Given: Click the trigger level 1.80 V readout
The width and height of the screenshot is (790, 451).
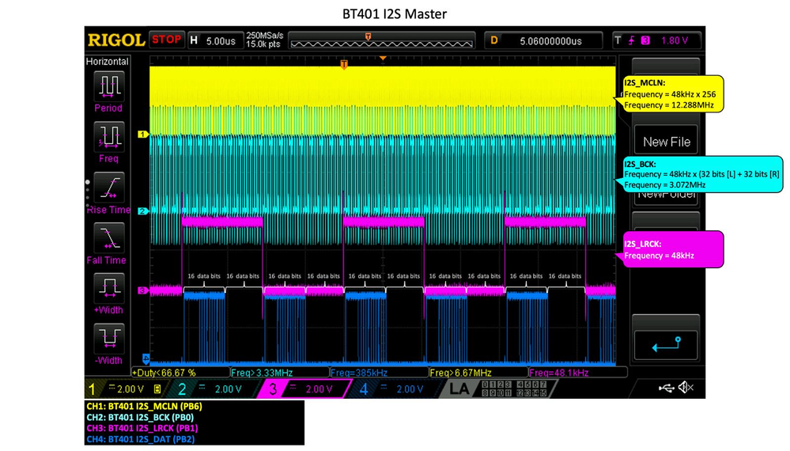Looking at the screenshot, I should (x=675, y=40).
